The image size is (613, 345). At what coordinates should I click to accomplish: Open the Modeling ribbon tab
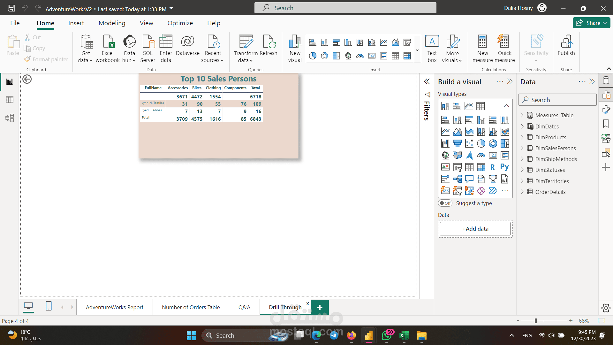tap(112, 23)
